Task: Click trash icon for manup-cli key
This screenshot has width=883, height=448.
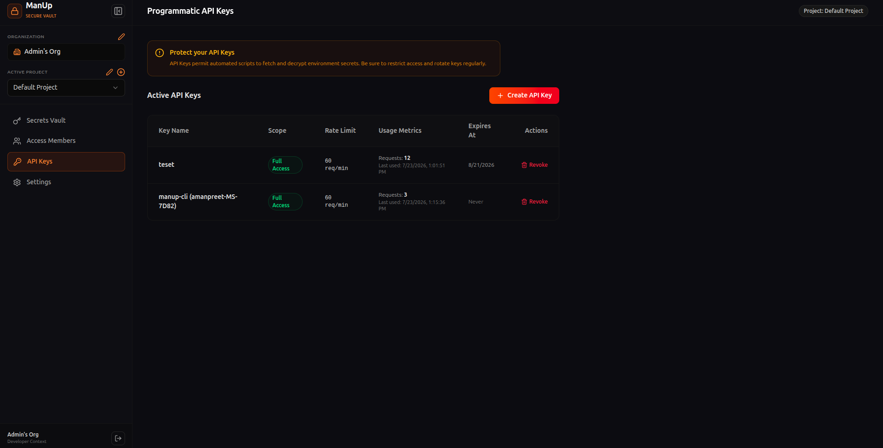Action: [524, 202]
